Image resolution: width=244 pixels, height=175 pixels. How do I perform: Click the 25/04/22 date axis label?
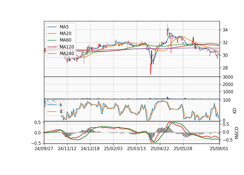[x=160, y=149]
